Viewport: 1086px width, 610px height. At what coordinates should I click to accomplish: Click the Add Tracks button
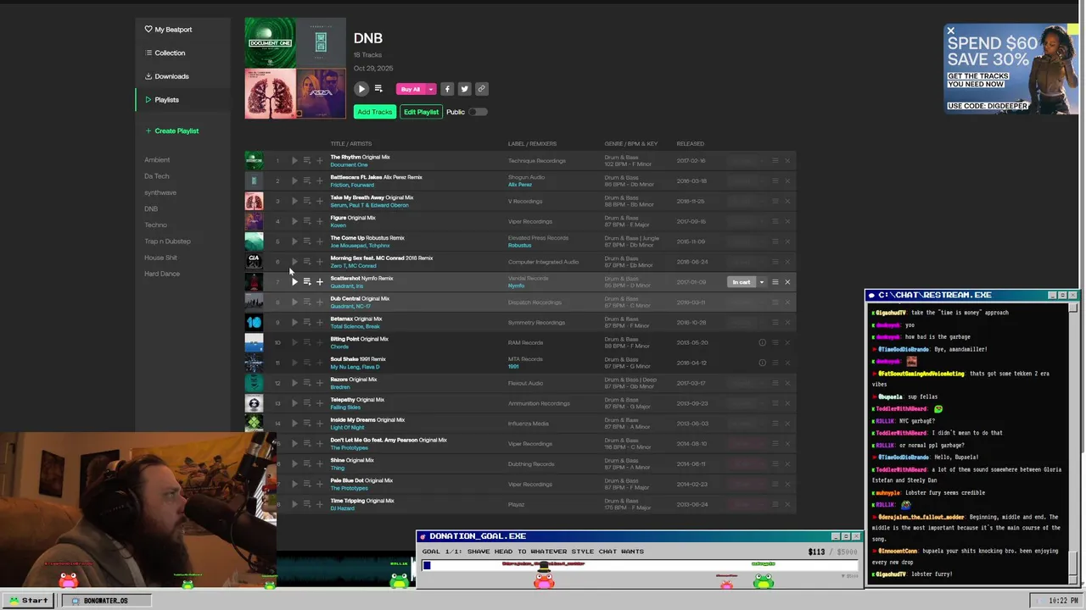pos(374,112)
